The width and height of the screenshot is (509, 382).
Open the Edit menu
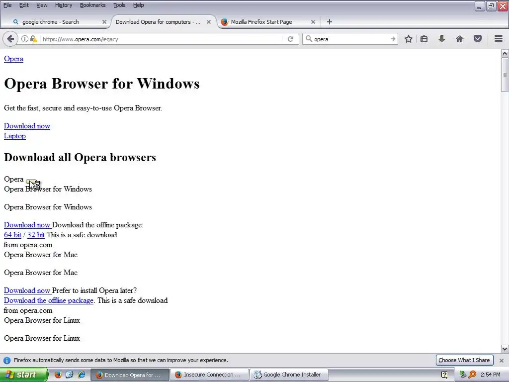(24, 5)
